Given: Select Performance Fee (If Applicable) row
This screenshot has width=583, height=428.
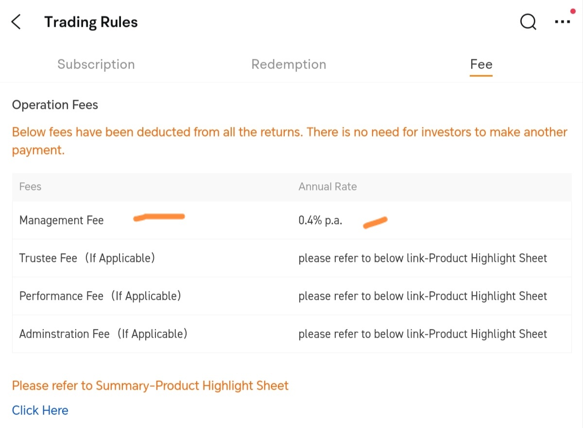Looking at the screenshot, I should 291,296.
